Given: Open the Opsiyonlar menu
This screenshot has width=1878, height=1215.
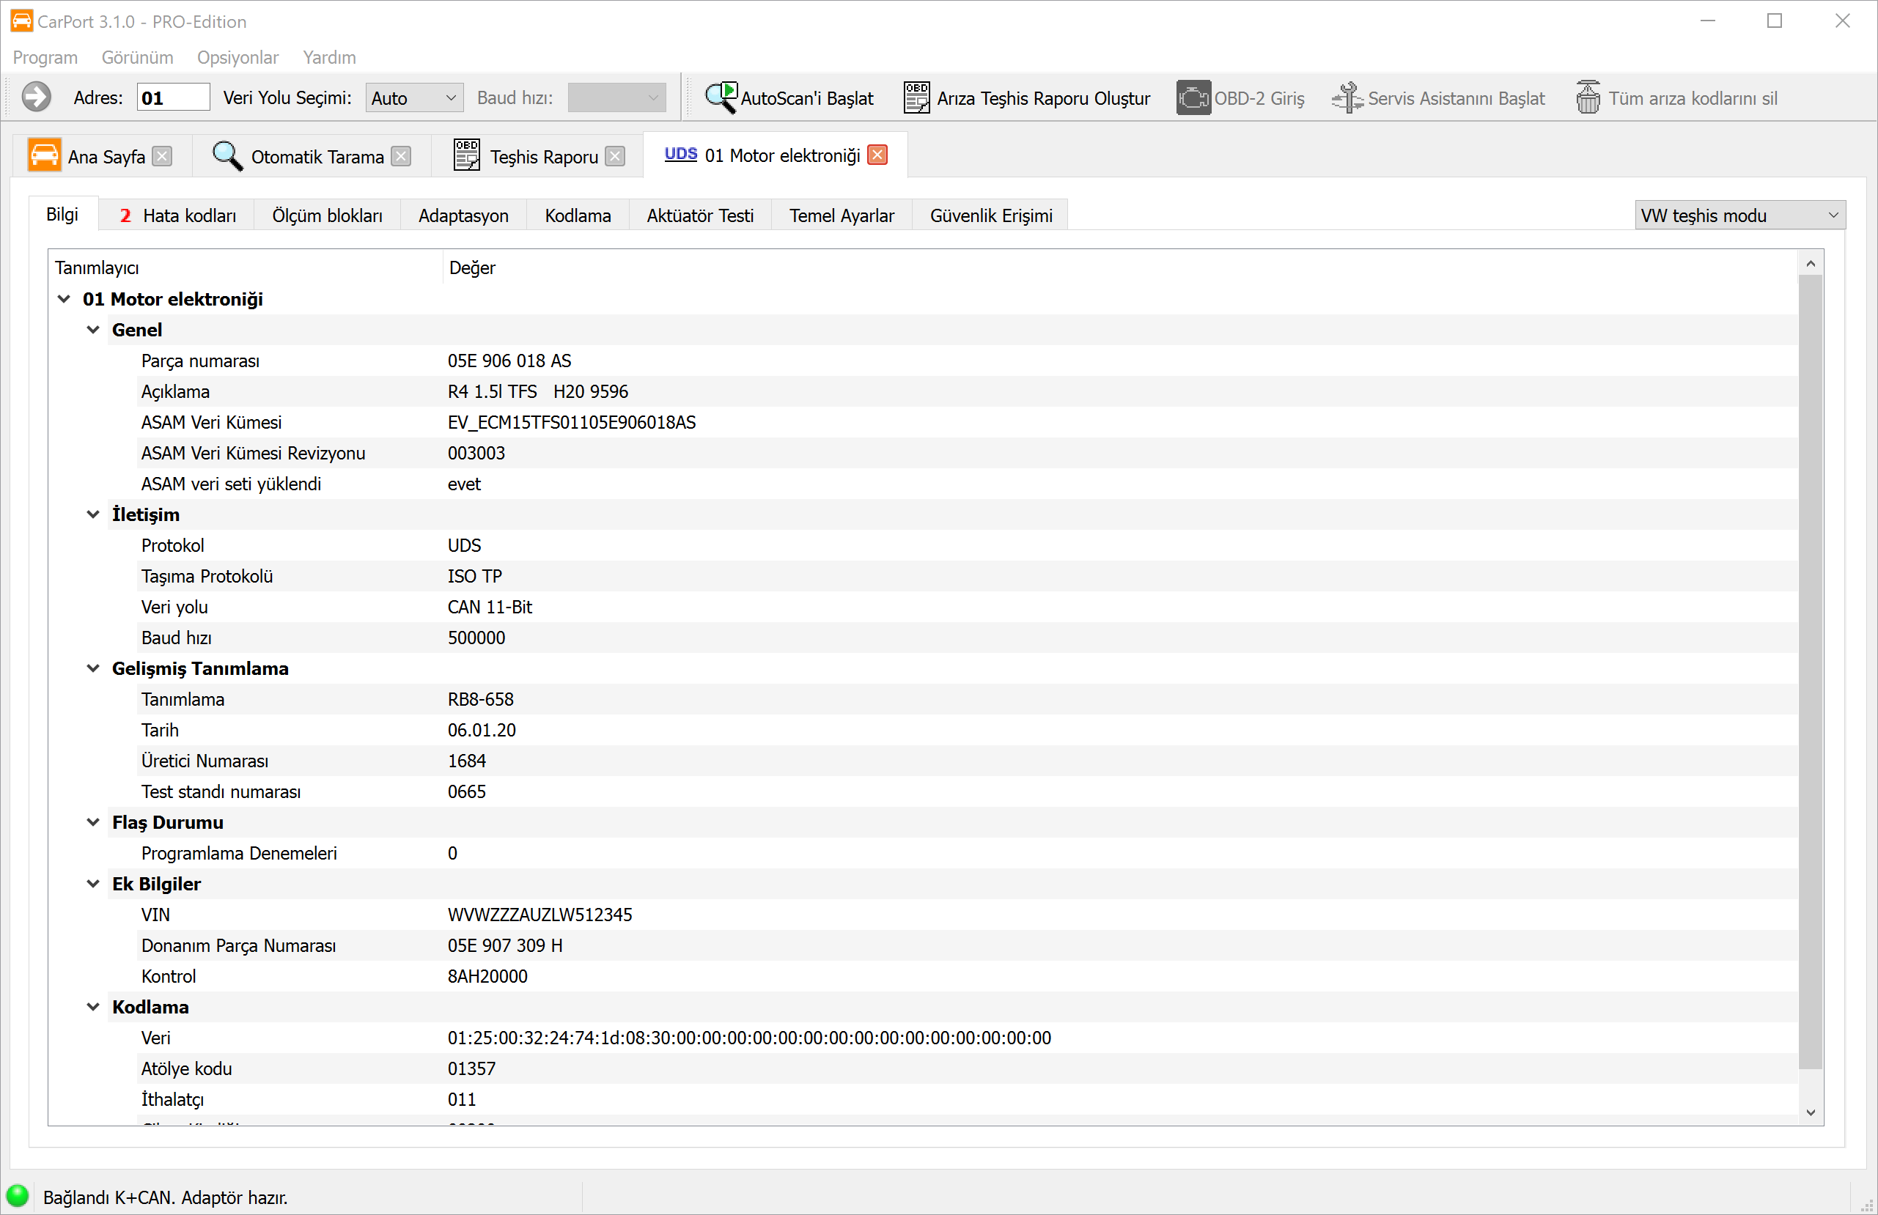Looking at the screenshot, I should pyautogui.click(x=237, y=58).
